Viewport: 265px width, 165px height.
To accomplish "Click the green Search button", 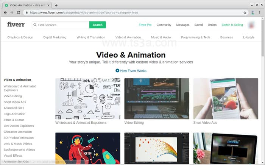I will [x=98, y=25].
